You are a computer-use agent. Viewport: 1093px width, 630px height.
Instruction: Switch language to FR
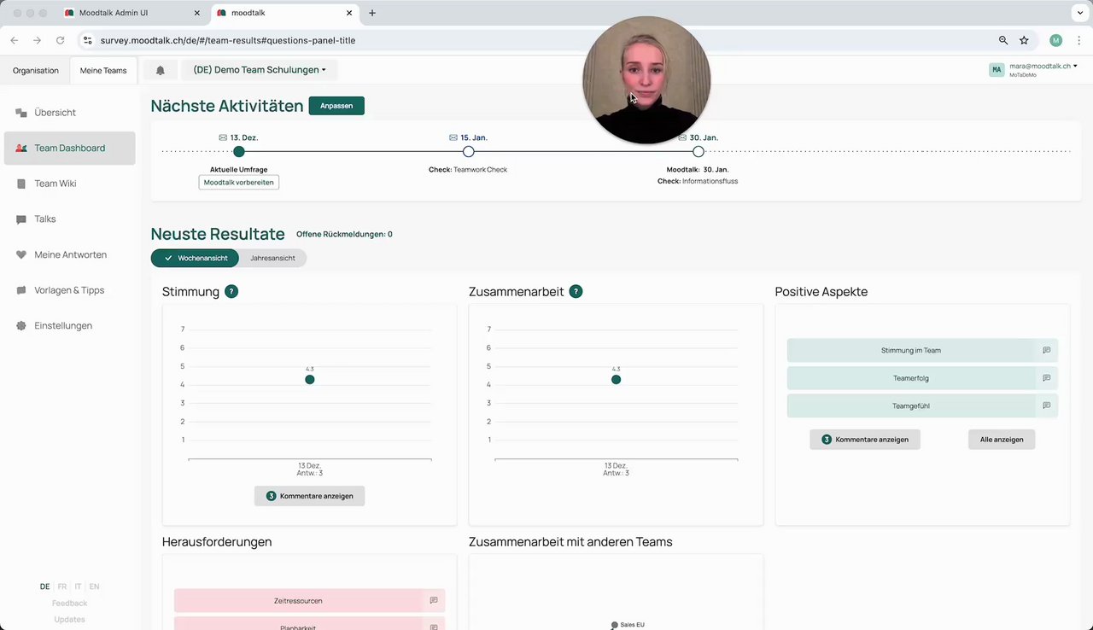(62, 586)
